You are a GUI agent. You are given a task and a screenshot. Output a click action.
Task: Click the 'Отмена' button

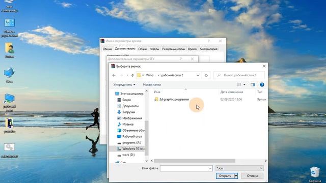252,176
